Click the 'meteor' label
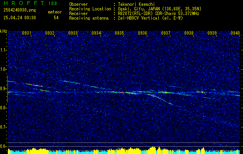The height and width of the screenshot is (154, 243). click(x=55, y=12)
